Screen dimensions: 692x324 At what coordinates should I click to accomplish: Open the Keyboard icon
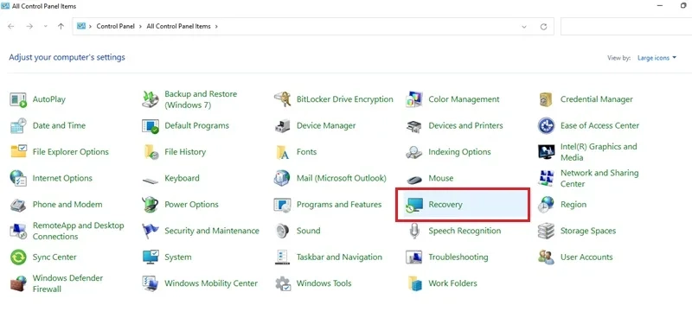click(x=150, y=181)
